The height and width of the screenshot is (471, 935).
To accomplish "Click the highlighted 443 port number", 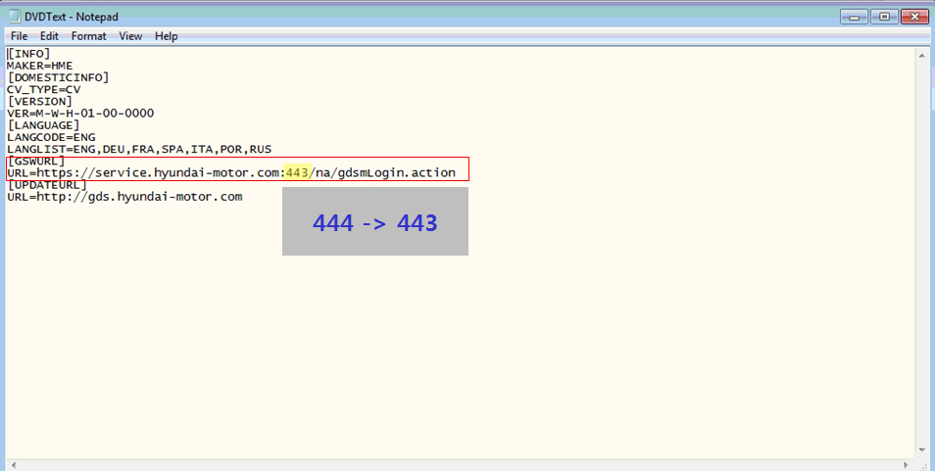I will 297,172.
